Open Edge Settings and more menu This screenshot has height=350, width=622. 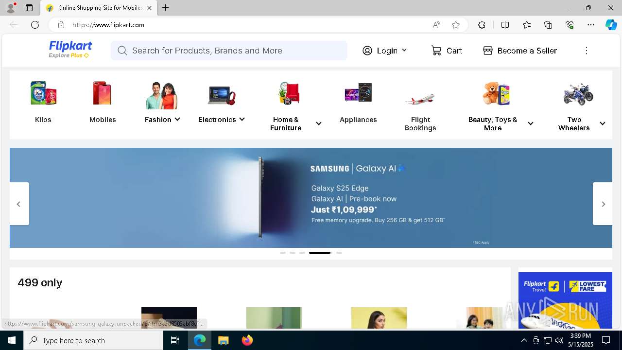[x=591, y=25]
